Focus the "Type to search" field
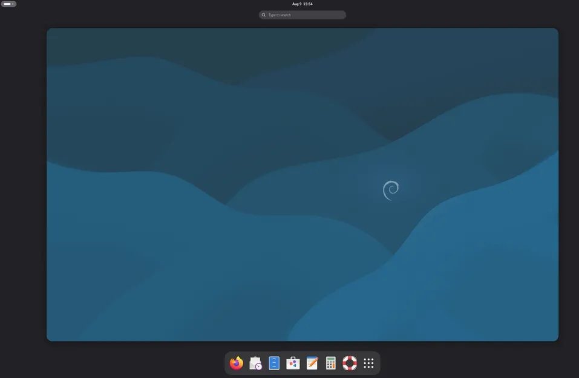 tap(306, 15)
